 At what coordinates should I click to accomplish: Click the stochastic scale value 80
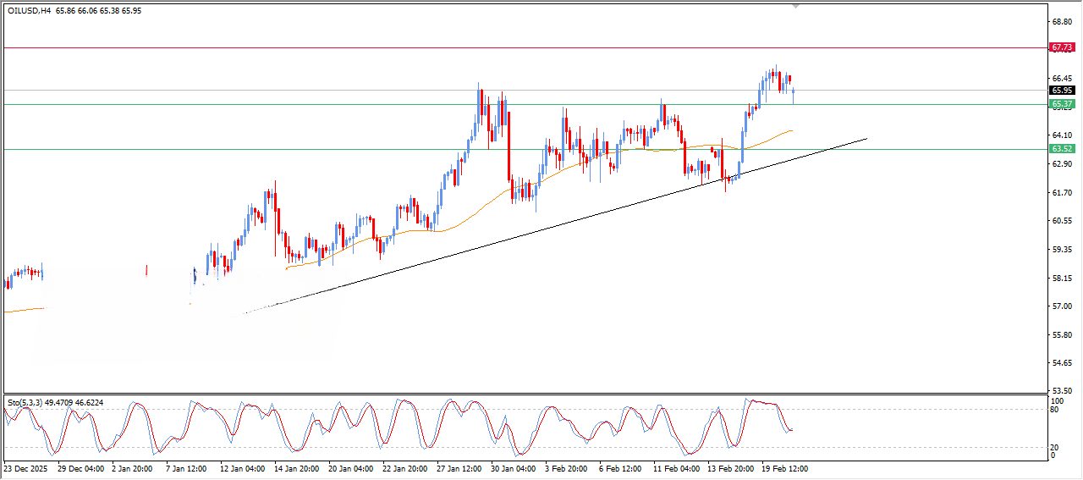pos(1054,410)
